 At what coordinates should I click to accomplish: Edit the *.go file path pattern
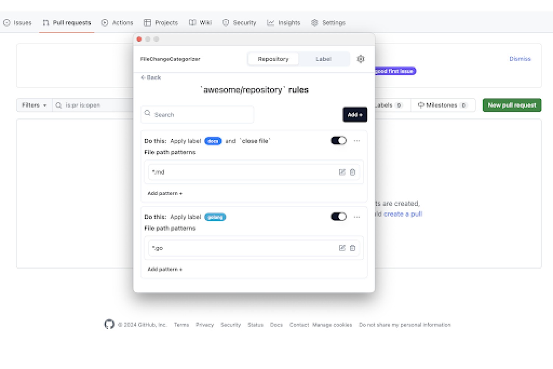click(x=342, y=248)
